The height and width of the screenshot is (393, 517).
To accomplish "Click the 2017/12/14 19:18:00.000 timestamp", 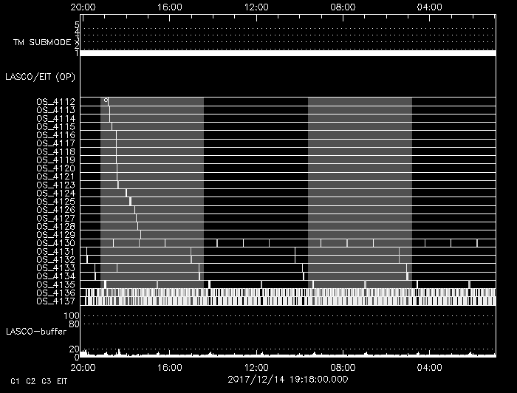I will [x=288, y=379].
